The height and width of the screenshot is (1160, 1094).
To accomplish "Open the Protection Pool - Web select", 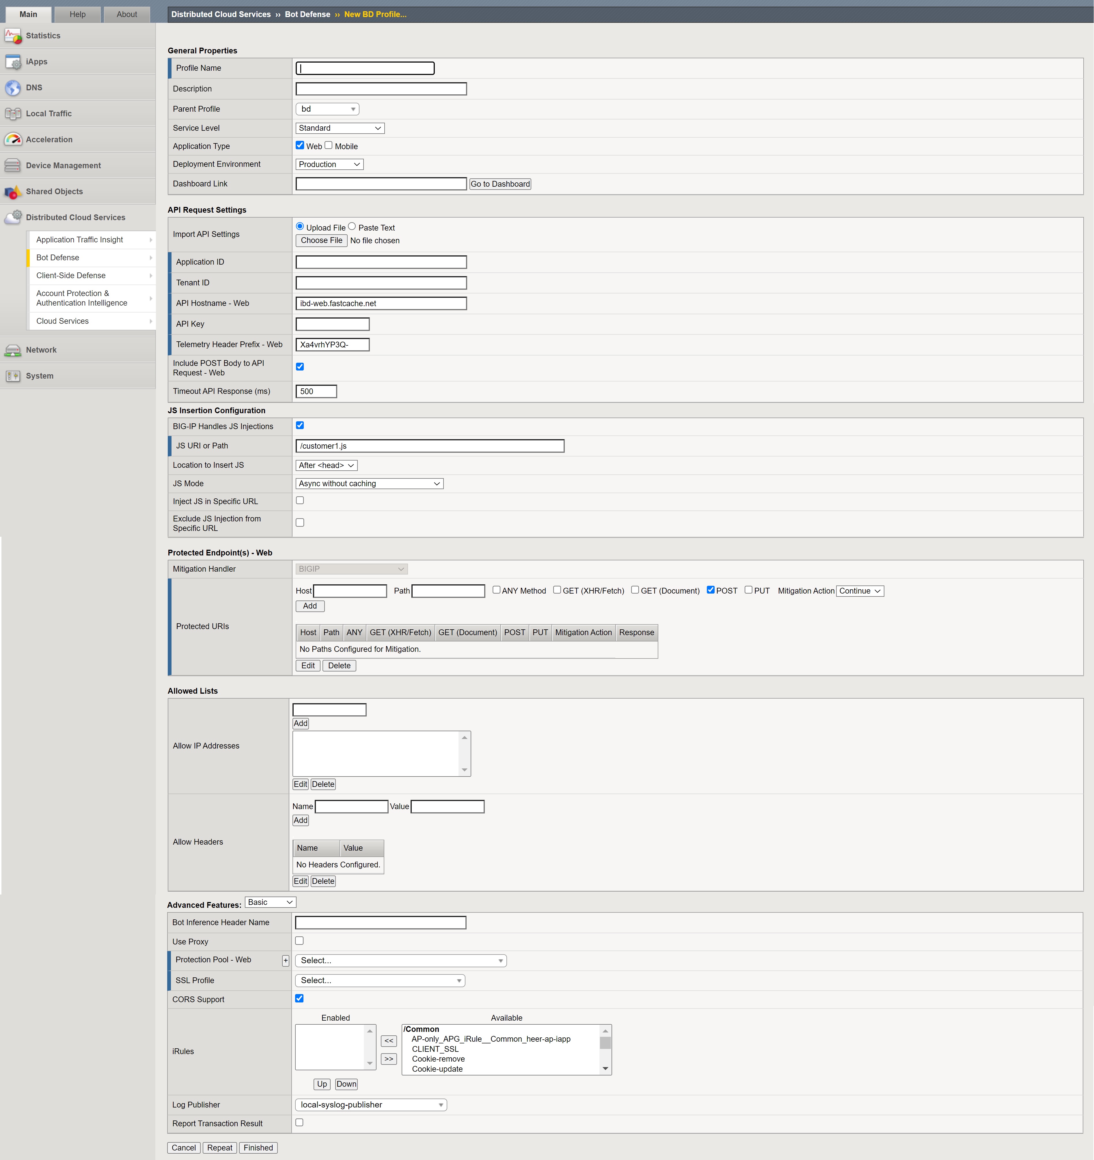I will click(401, 961).
